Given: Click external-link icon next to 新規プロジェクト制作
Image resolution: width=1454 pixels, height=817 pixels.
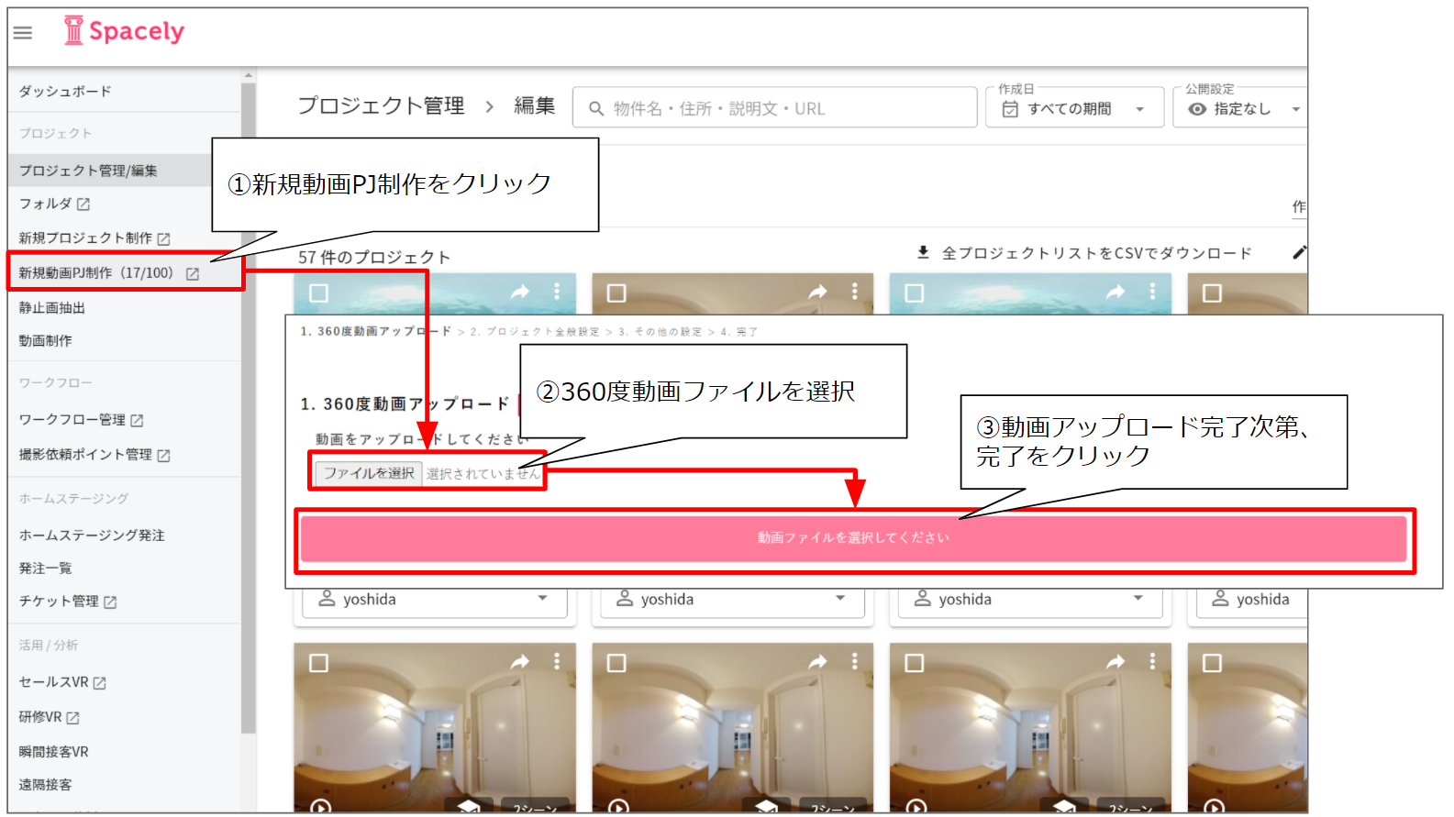Looking at the screenshot, I should click(x=163, y=239).
